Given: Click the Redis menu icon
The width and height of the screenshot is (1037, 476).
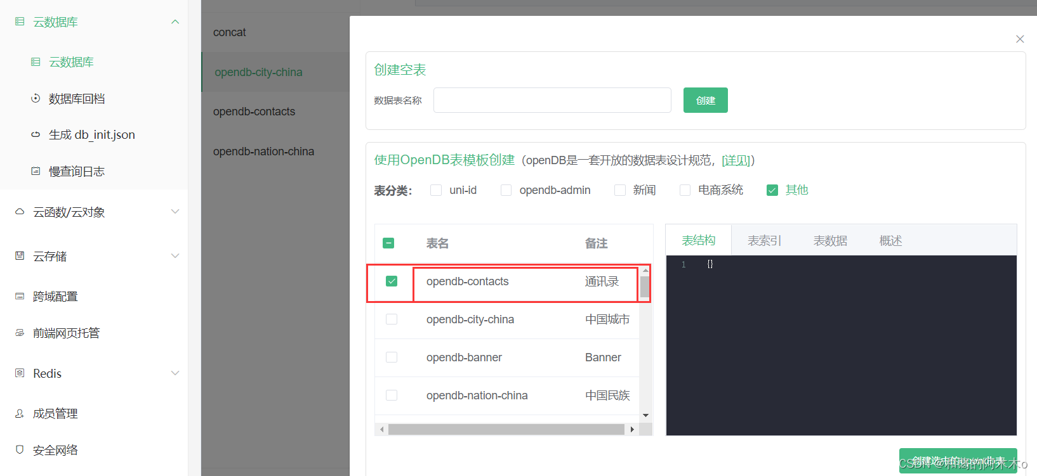Looking at the screenshot, I should 20,373.
